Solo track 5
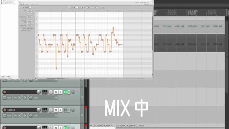This screenshot has height=129, width=229. coord(60,92)
